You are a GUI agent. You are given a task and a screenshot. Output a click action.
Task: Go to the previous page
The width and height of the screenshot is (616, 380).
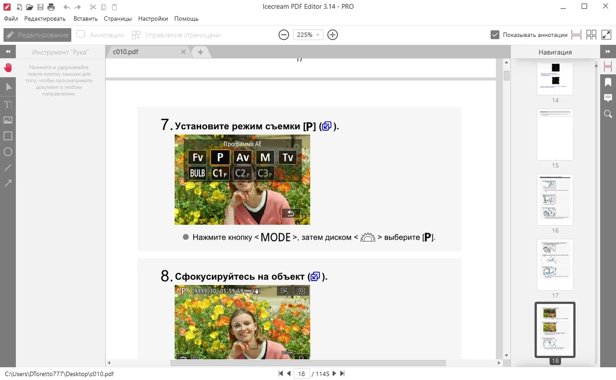point(288,374)
